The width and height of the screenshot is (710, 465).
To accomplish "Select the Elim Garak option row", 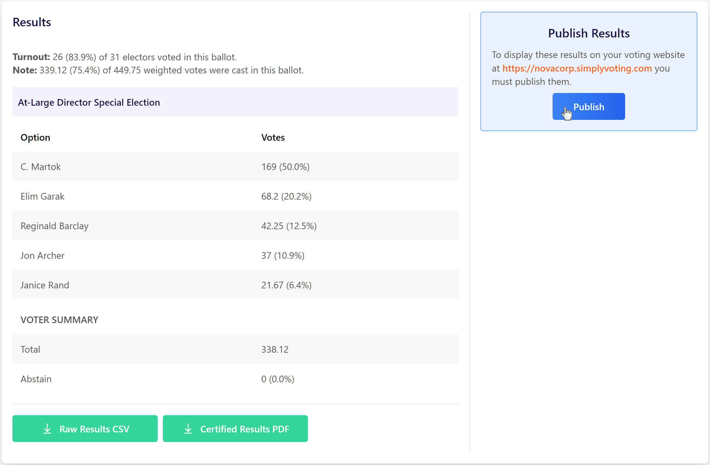I will 235,196.
